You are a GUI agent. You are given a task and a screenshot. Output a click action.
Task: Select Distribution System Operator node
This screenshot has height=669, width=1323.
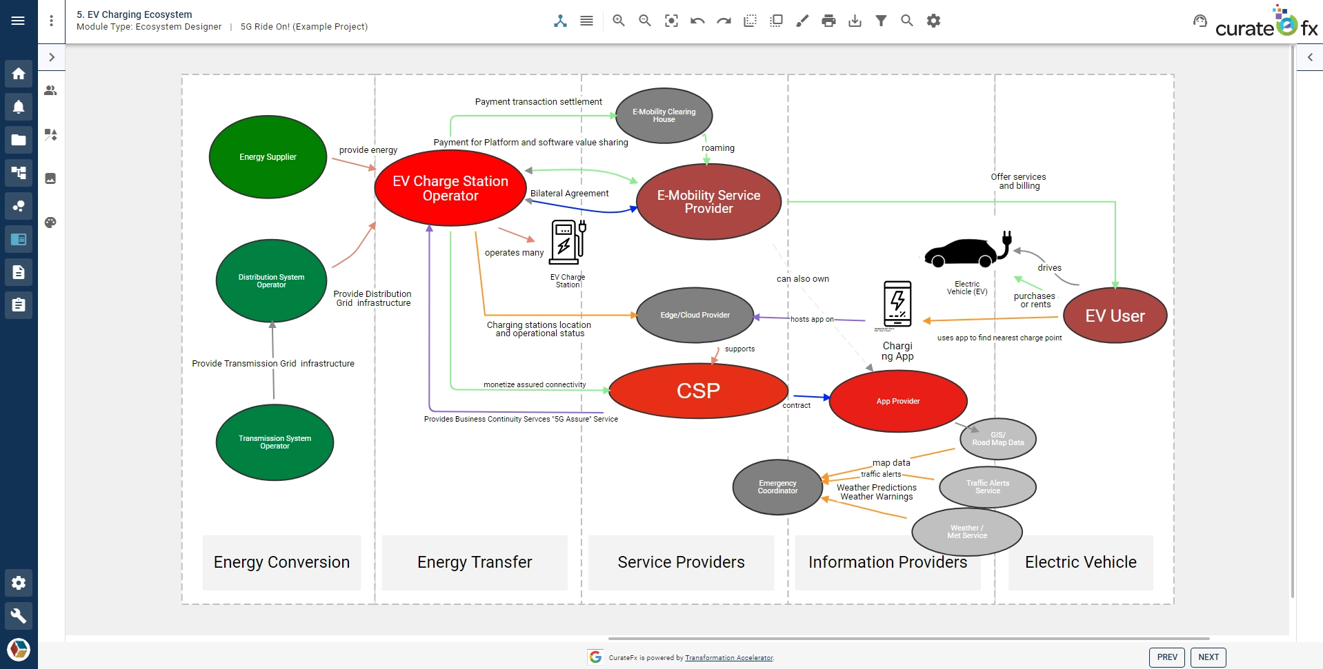pyautogui.click(x=271, y=281)
